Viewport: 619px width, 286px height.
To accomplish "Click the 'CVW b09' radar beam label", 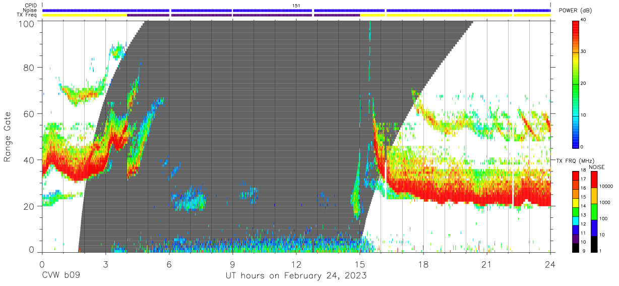I will point(61,276).
